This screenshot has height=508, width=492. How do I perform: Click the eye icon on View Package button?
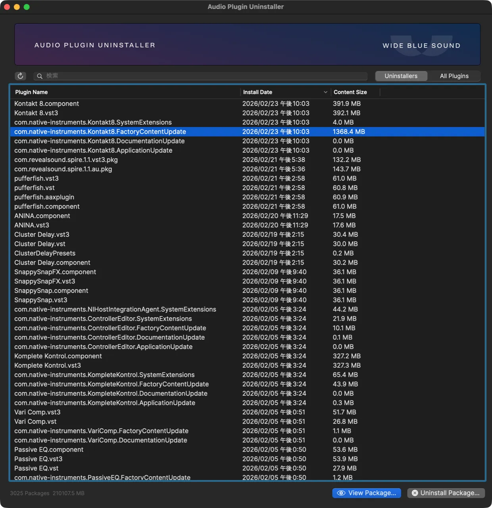(341, 493)
